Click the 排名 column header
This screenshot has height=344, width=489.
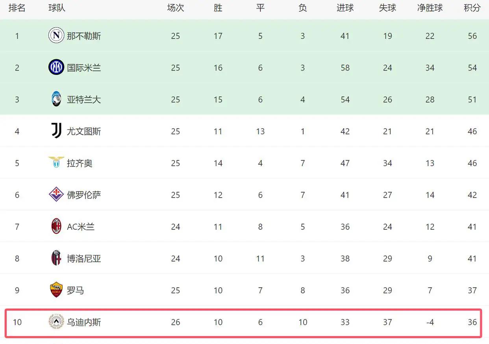click(x=17, y=8)
